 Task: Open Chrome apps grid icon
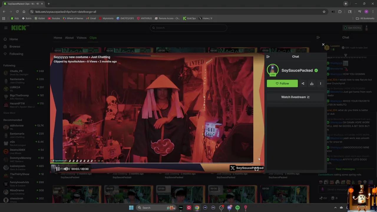pyautogui.click(x=4, y=18)
